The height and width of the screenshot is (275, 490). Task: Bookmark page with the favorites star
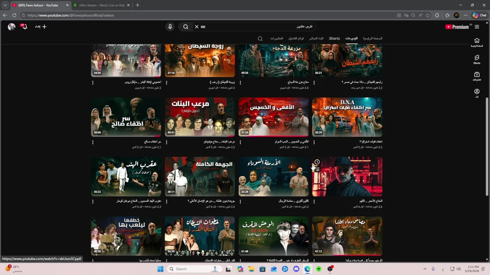pos(428,15)
